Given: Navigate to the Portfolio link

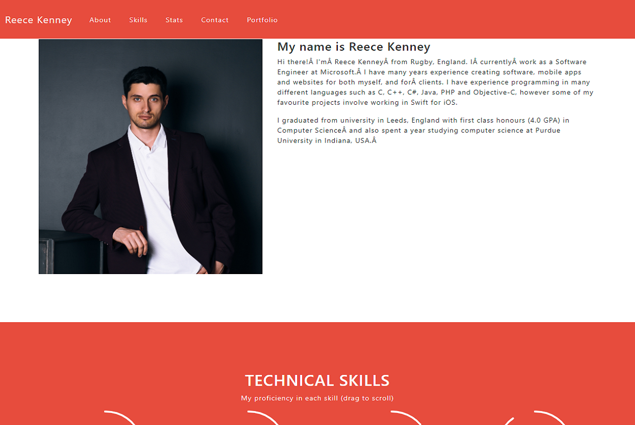Looking at the screenshot, I should 262,20.
